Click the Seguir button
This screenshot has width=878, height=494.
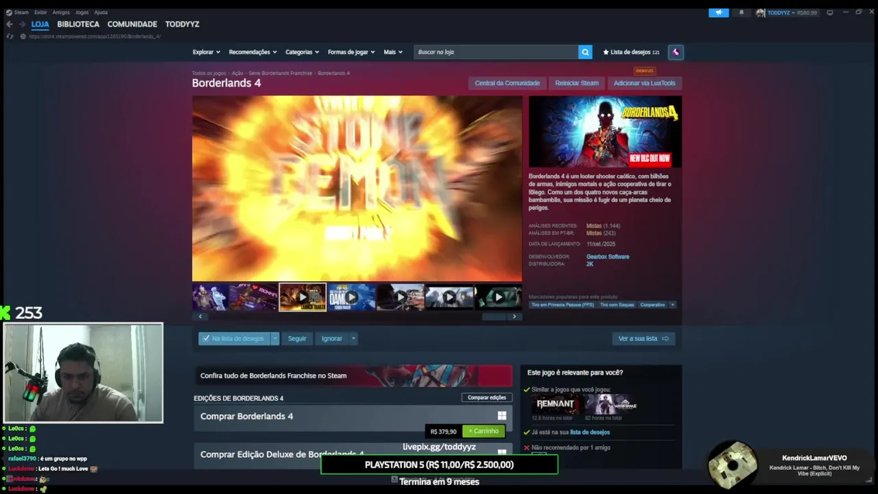297,338
